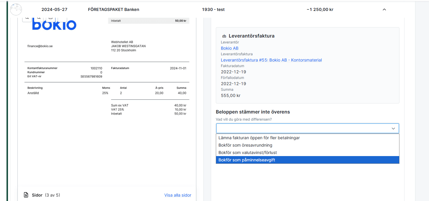Click the FÖRETAGSPAKET Banken transaction title
This screenshot has width=429, height=201.
pyautogui.click(x=114, y=9)
